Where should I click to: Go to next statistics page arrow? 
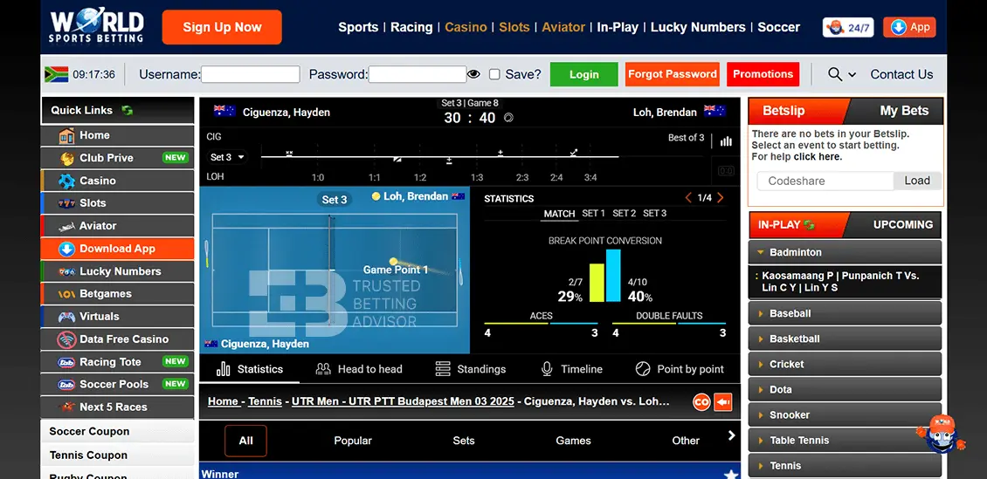[x=720, y=198]
